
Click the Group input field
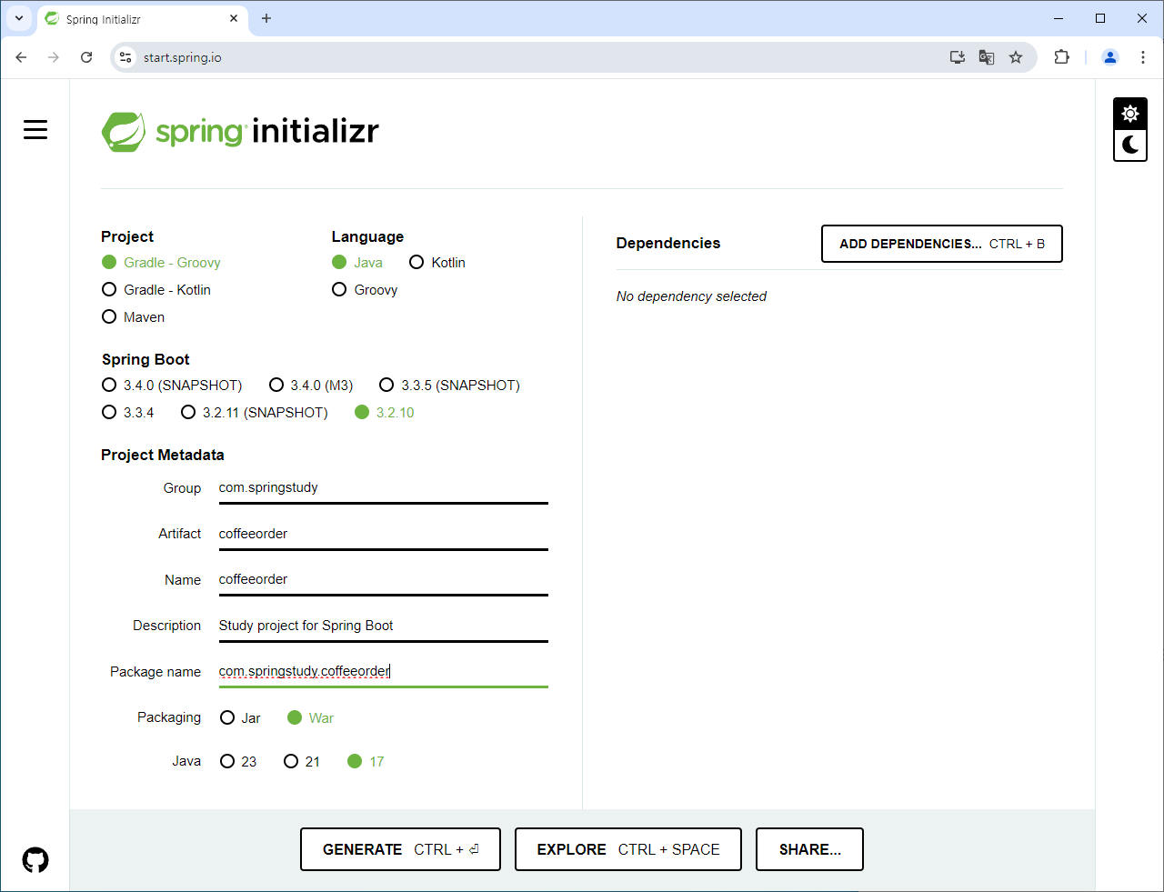383,488
